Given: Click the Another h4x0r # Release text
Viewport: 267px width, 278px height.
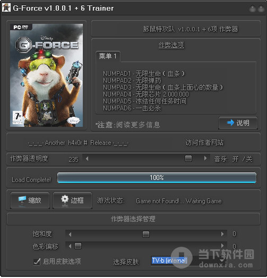Looking at the screenshot, I should click(78, 143).
